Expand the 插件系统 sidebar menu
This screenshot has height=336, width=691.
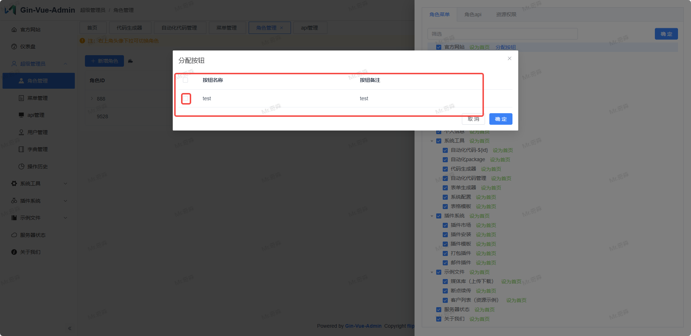click(65, 201)
